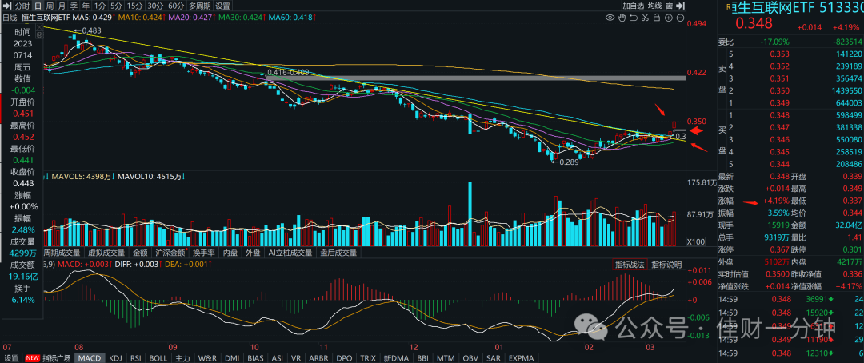This screenshot has height=363, width=864.
Task: Select the MACD indicator tab
Action: click(x=89, y=358)
